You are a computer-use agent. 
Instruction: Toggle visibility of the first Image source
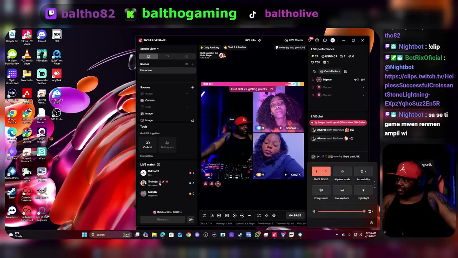pyautogui.click(x=187, y=94)
